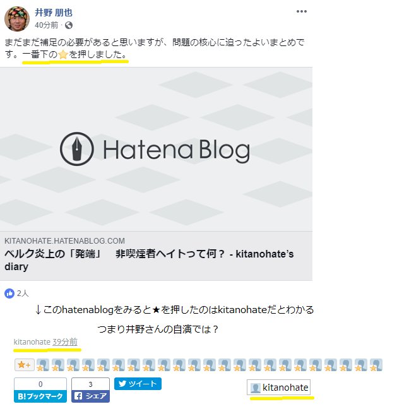Click the kitanohate user tooltip label
Viewport: 397px width, 409px height.
click(278, 388)
